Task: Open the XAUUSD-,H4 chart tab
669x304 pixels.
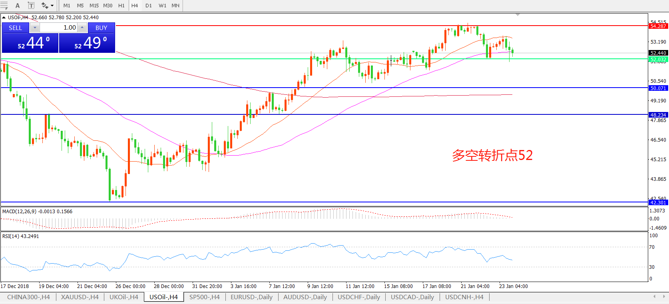Action: 80,297
